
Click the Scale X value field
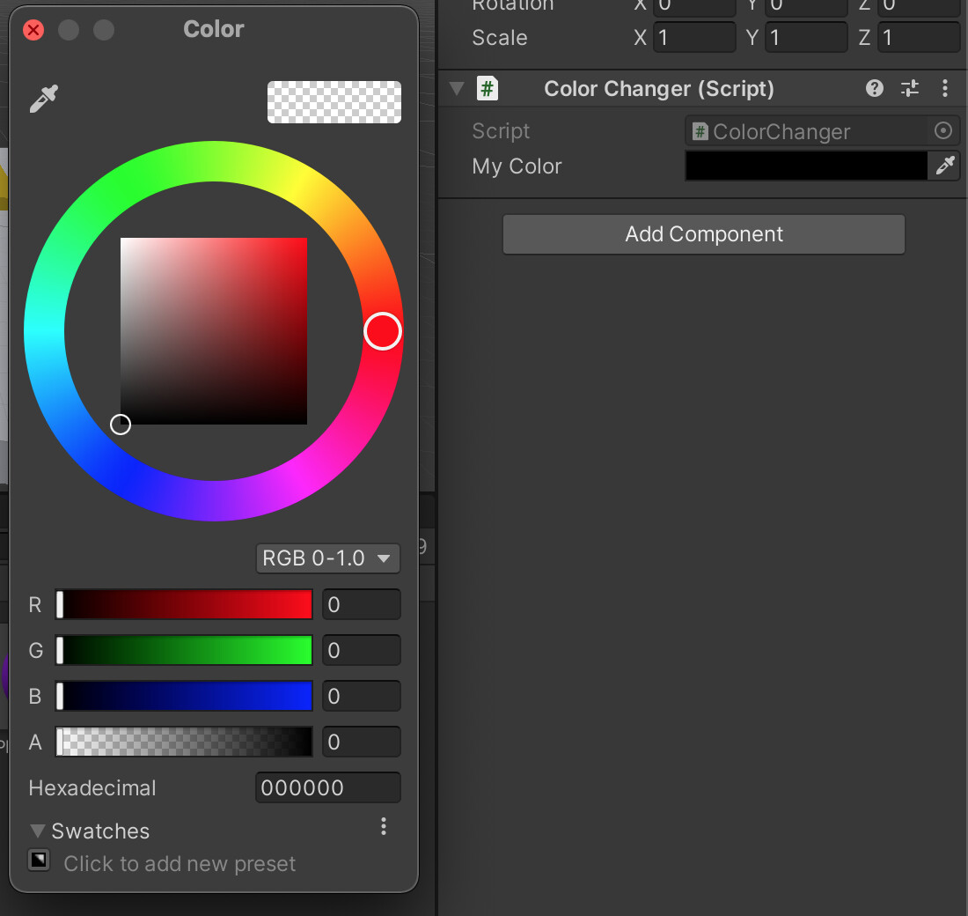click(694, 37)
